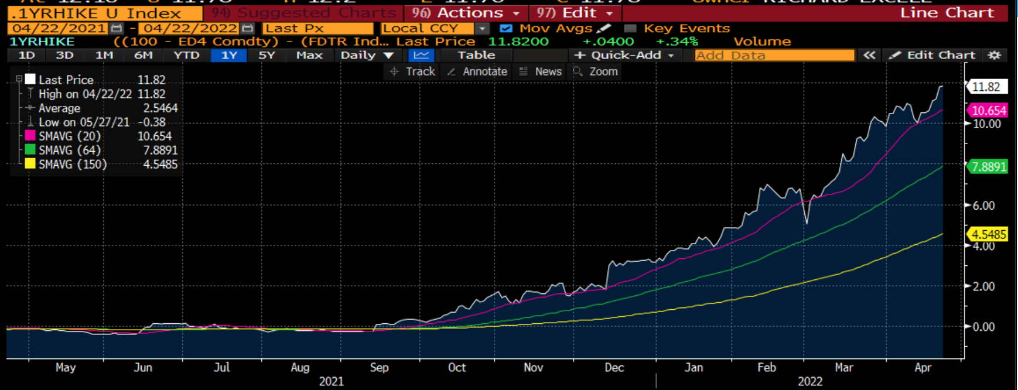
Task: Open Suggested Charts
Action: [303, 13]
